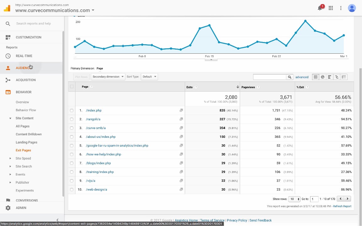The width and height of the screenshot is (362, 226).
Task: Click the Behavior section icon
Action: pos(8,92)
